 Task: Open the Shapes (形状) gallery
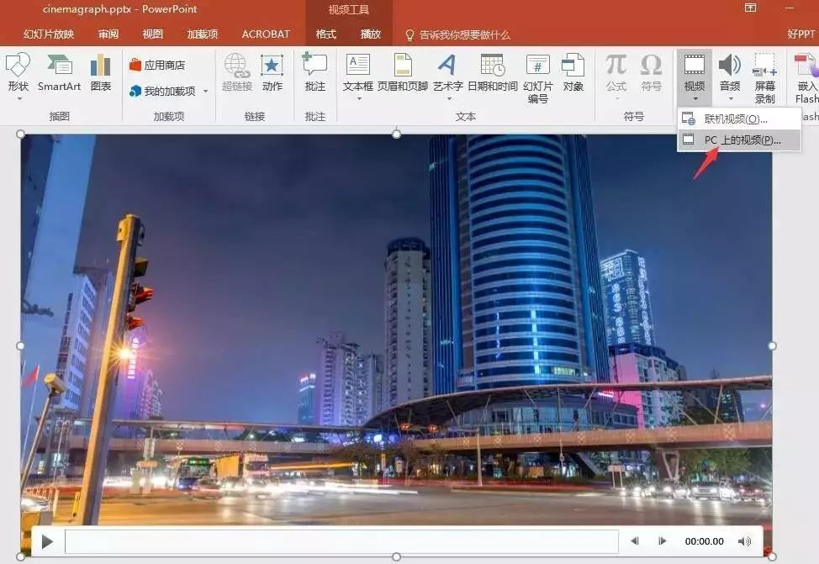[x=18, y=76]
